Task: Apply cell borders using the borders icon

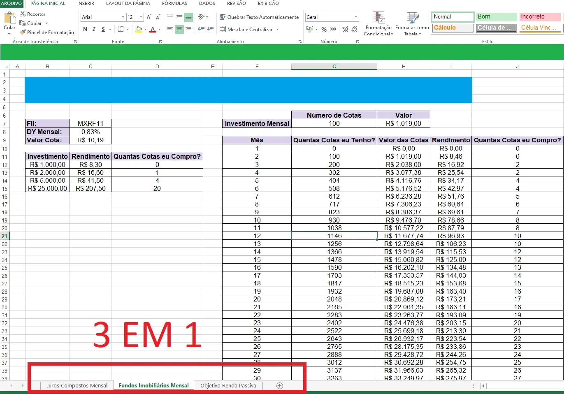Action: (x=121, y=29)
